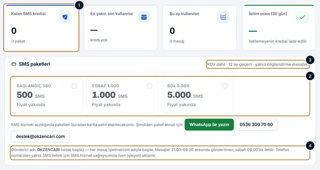Click 'iletilemeyenin kredisi iade edilir' text
The width and height of the screenshot is (320, 170).
[277, 41]
